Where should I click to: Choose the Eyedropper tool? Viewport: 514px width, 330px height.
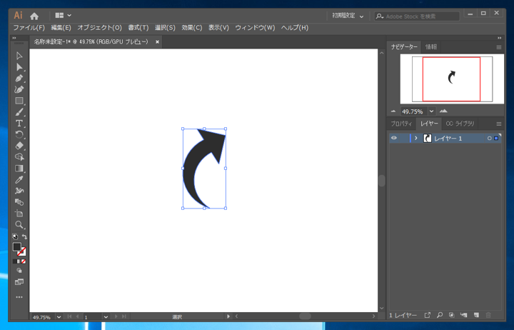[19, 180]
